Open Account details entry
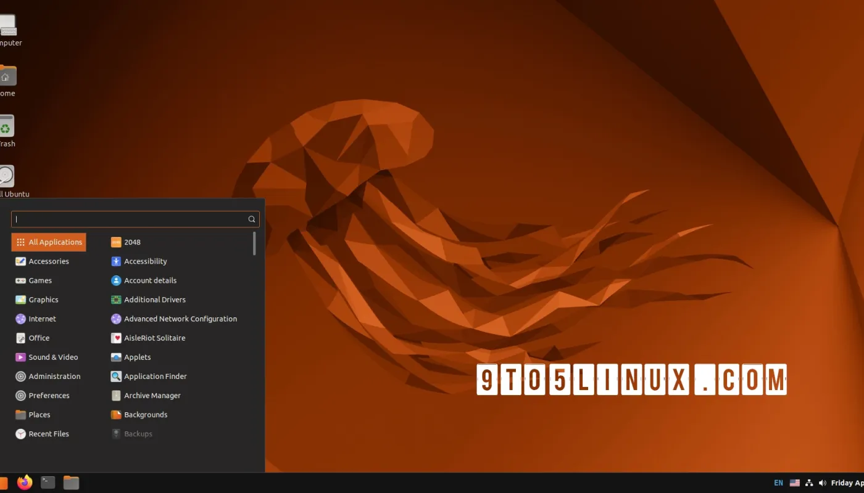 [144, 280]
